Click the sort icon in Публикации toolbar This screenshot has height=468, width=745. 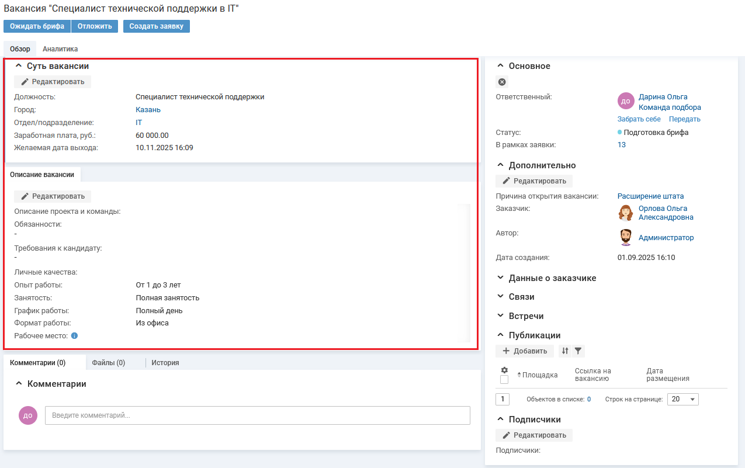[x=564, y=351]
